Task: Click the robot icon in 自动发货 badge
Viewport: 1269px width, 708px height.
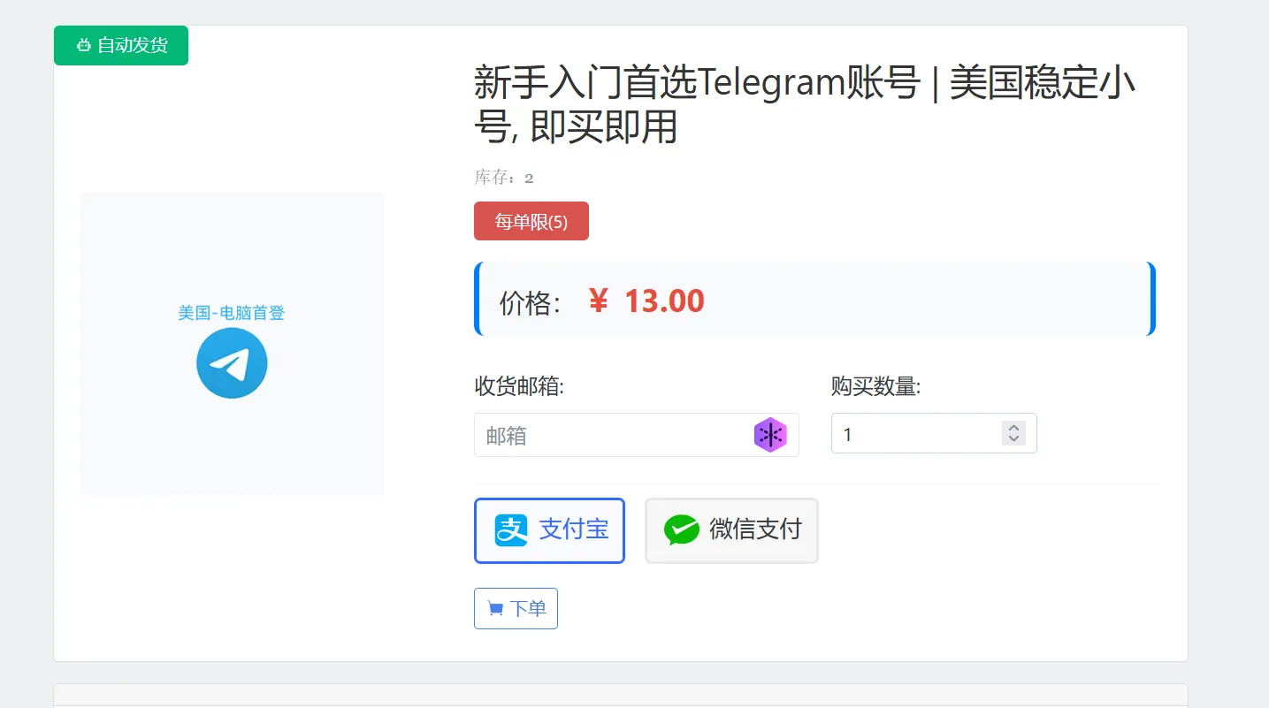Action: pyautogui.click(x=84, y=46)
